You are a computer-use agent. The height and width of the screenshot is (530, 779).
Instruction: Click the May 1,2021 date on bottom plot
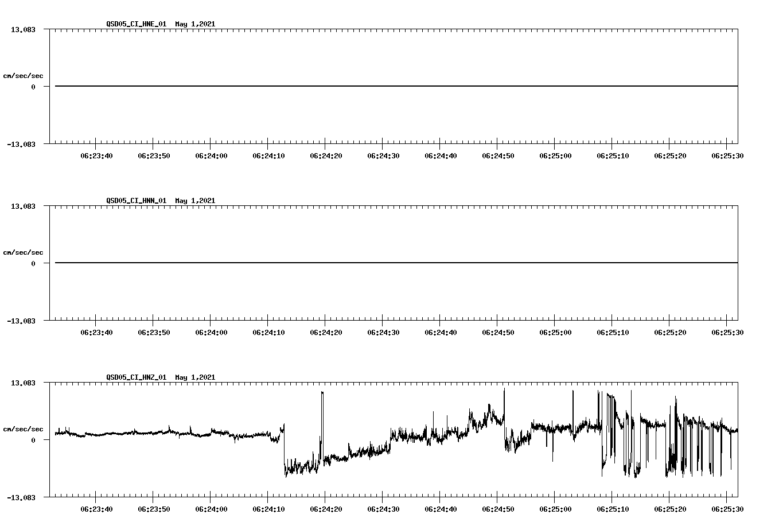tap(195, 377)
